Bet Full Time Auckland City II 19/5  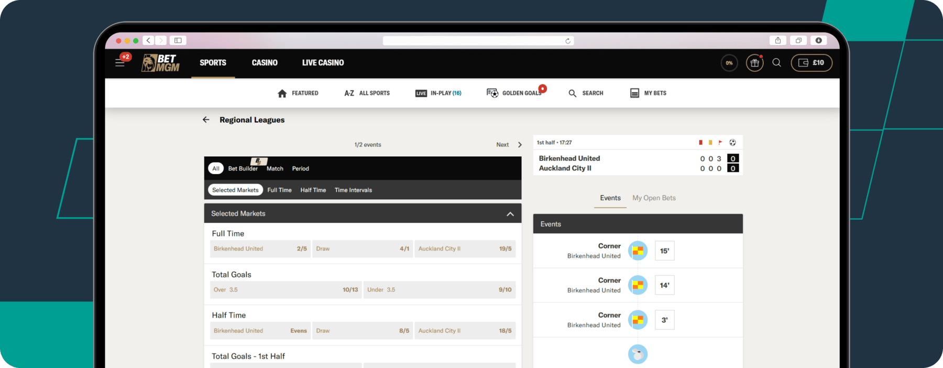click(x=465, y=248)
